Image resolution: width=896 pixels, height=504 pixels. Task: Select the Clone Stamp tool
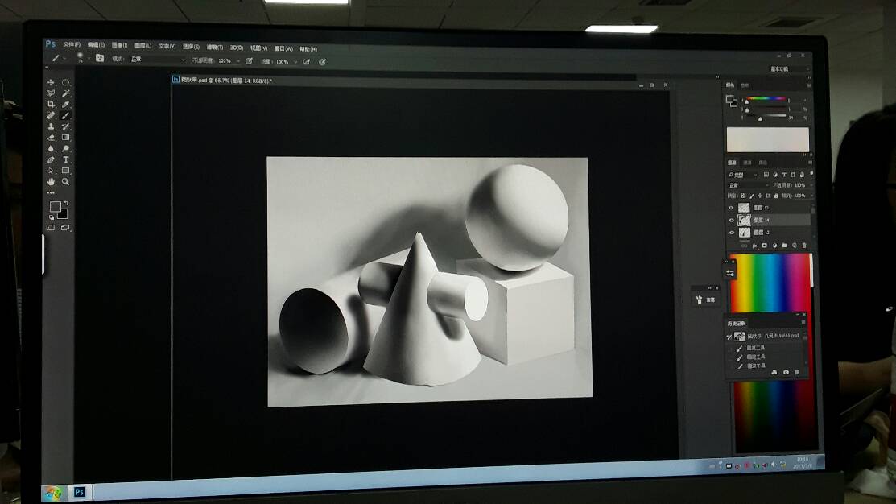pos(51,126)
